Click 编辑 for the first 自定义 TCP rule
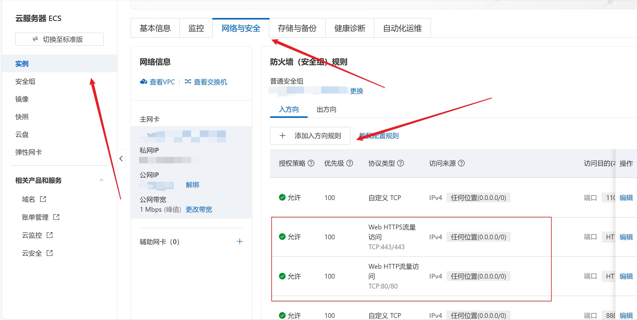This screenshot has height=320, width=637. (626, 198)
